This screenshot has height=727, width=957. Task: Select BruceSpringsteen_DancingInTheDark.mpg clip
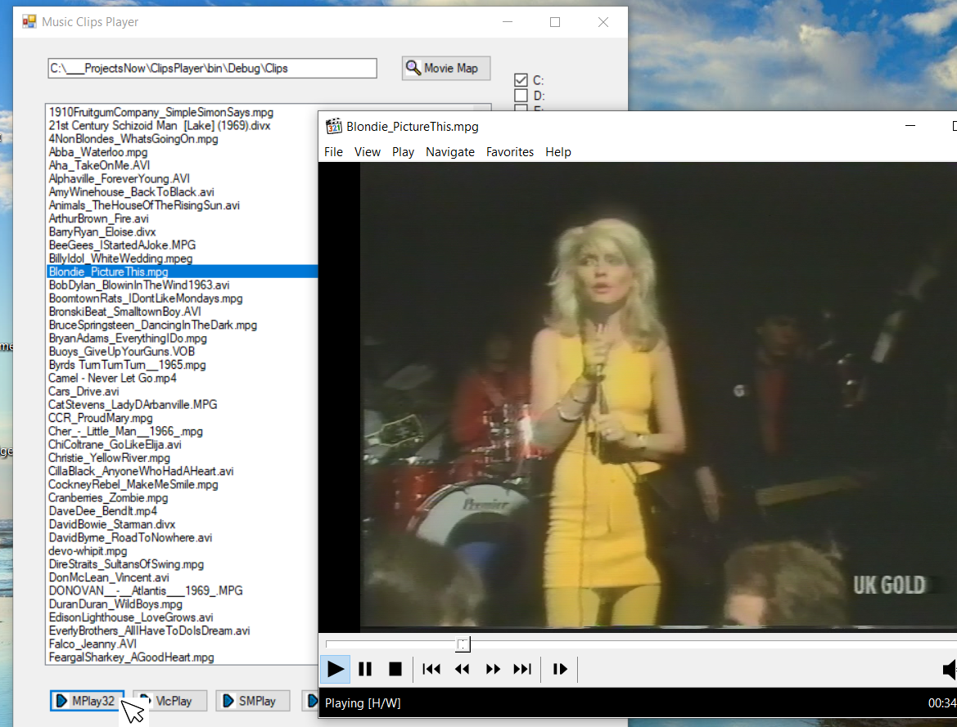(152, 325)
